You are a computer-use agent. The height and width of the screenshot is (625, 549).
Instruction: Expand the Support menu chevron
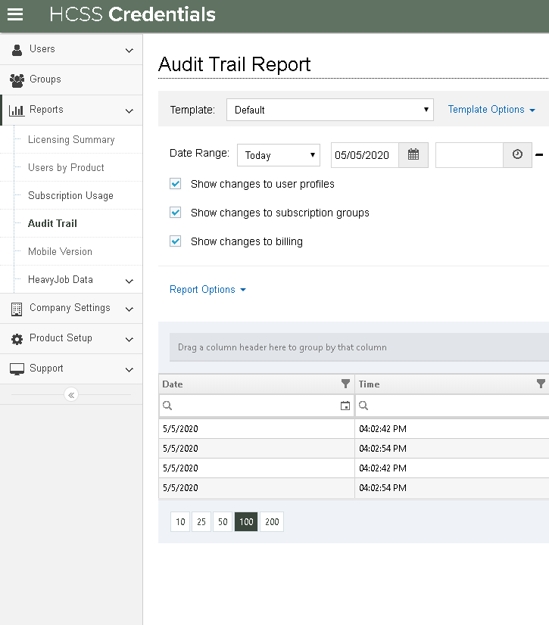129,370
